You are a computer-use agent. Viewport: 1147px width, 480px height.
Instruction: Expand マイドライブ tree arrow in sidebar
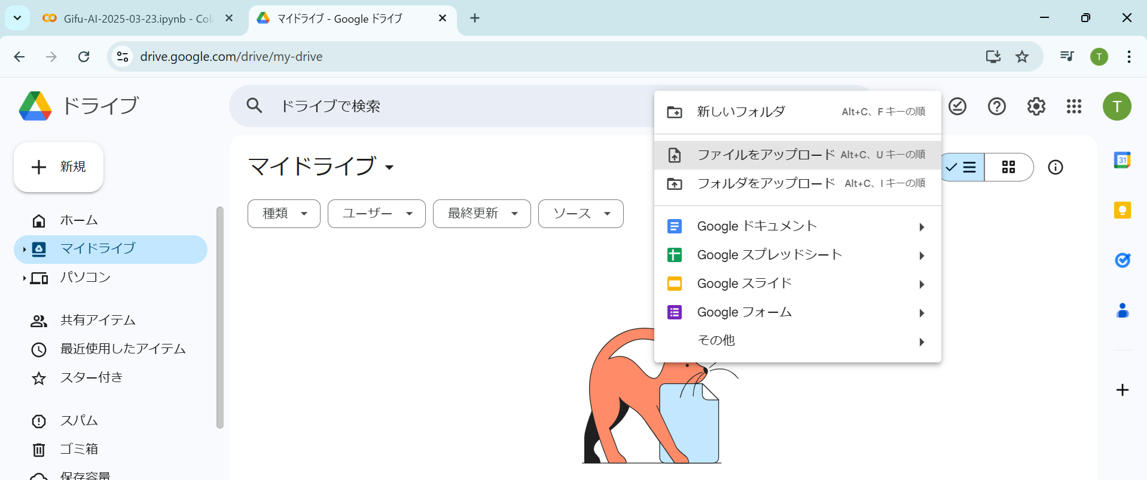point(24,250)
